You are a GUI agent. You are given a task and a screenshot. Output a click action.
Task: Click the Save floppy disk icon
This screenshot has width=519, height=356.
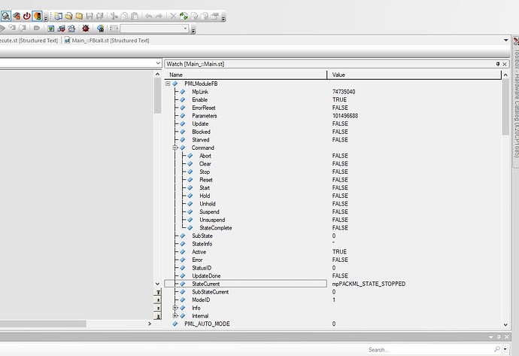click(90, 16)
